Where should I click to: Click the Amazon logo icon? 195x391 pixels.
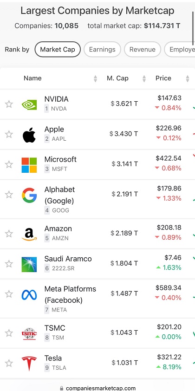(x=29, y=235)
